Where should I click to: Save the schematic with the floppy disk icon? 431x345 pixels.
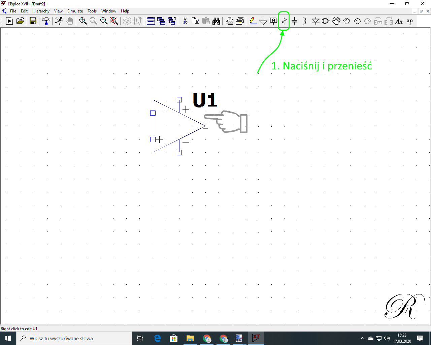[33, 21]
